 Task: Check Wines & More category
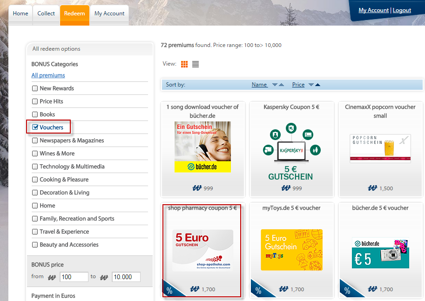(x=35, y=154)
